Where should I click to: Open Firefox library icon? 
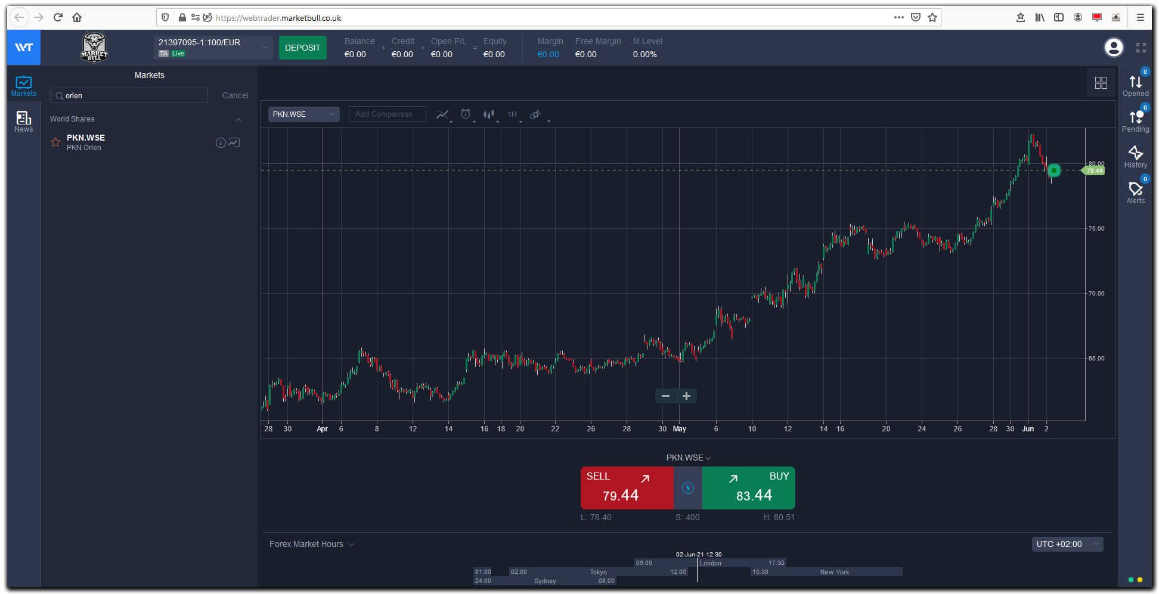click(x=1040, y=17)
